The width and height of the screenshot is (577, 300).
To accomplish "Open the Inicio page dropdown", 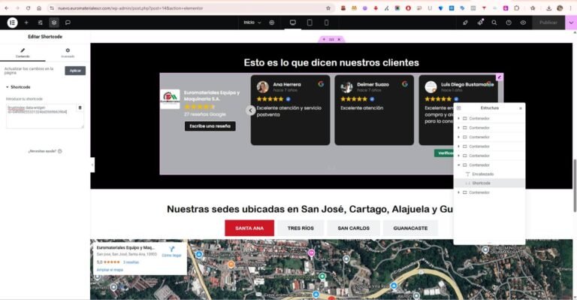I will click(x=252, y=23).
